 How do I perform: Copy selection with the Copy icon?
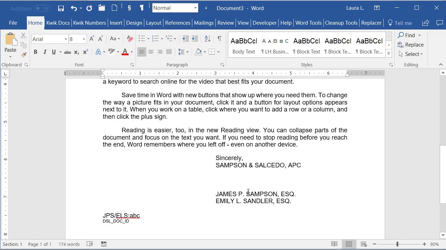[x=23, y=45]
